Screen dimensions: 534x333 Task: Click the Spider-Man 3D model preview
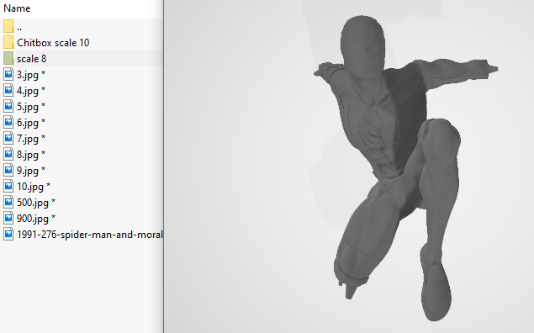point(405,167)
